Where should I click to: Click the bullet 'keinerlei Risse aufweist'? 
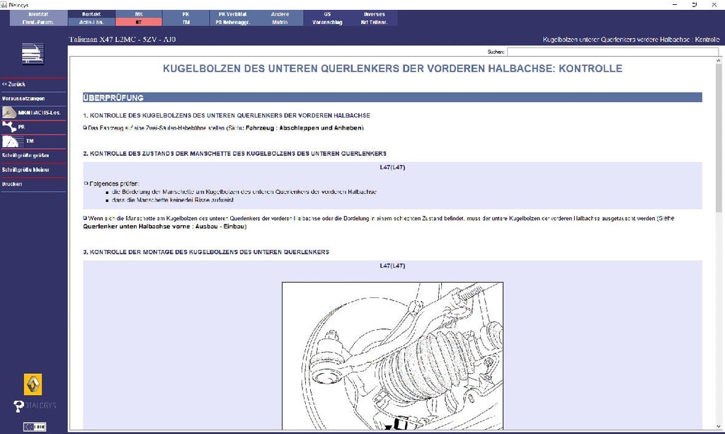[173, 200]
